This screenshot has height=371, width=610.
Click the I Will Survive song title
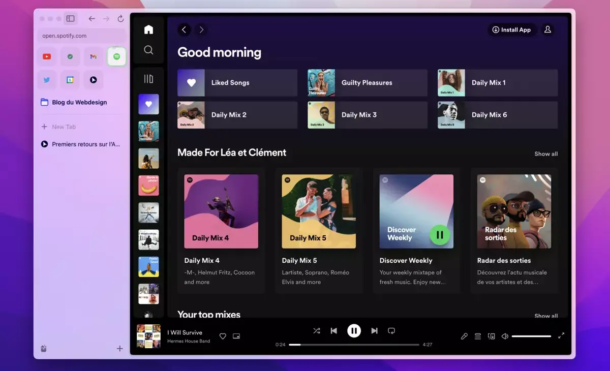click(x=185, y=332)
